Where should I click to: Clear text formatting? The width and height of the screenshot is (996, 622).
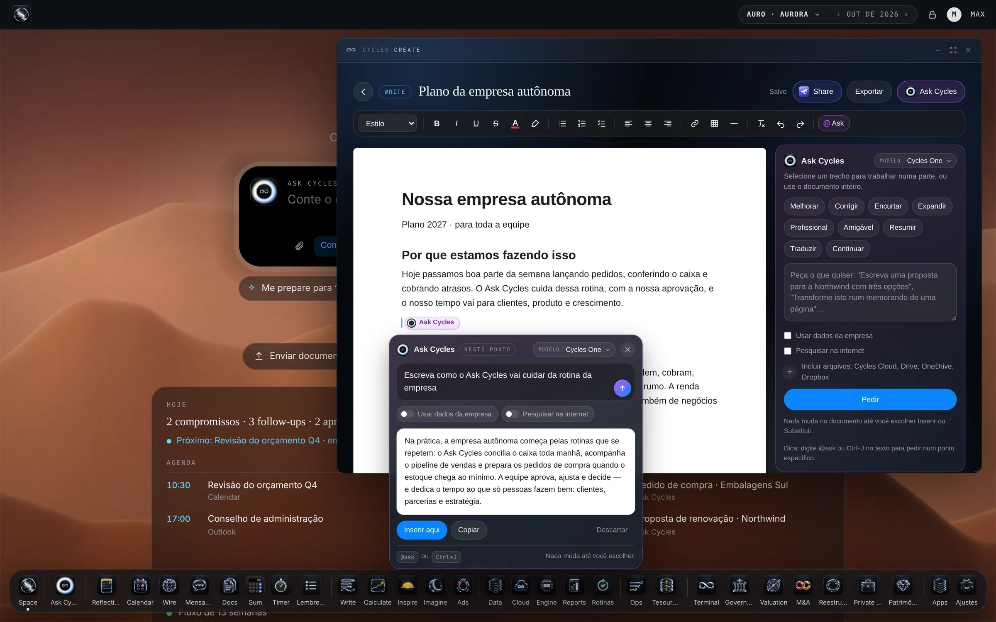(761, 124)
